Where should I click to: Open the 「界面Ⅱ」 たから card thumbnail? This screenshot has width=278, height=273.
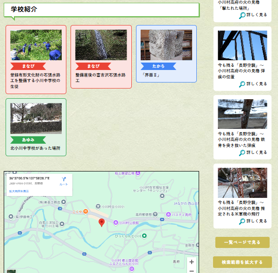(x=166, y=45)
